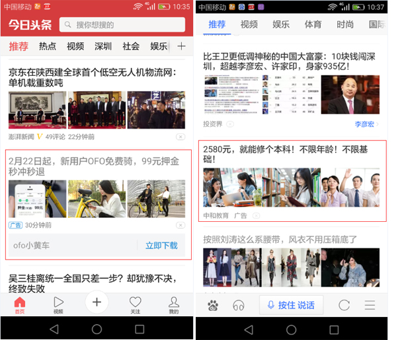Open the 热点 tab in Toutiao
The height and width of the screenshot is (340, 398).
point(48,46)
